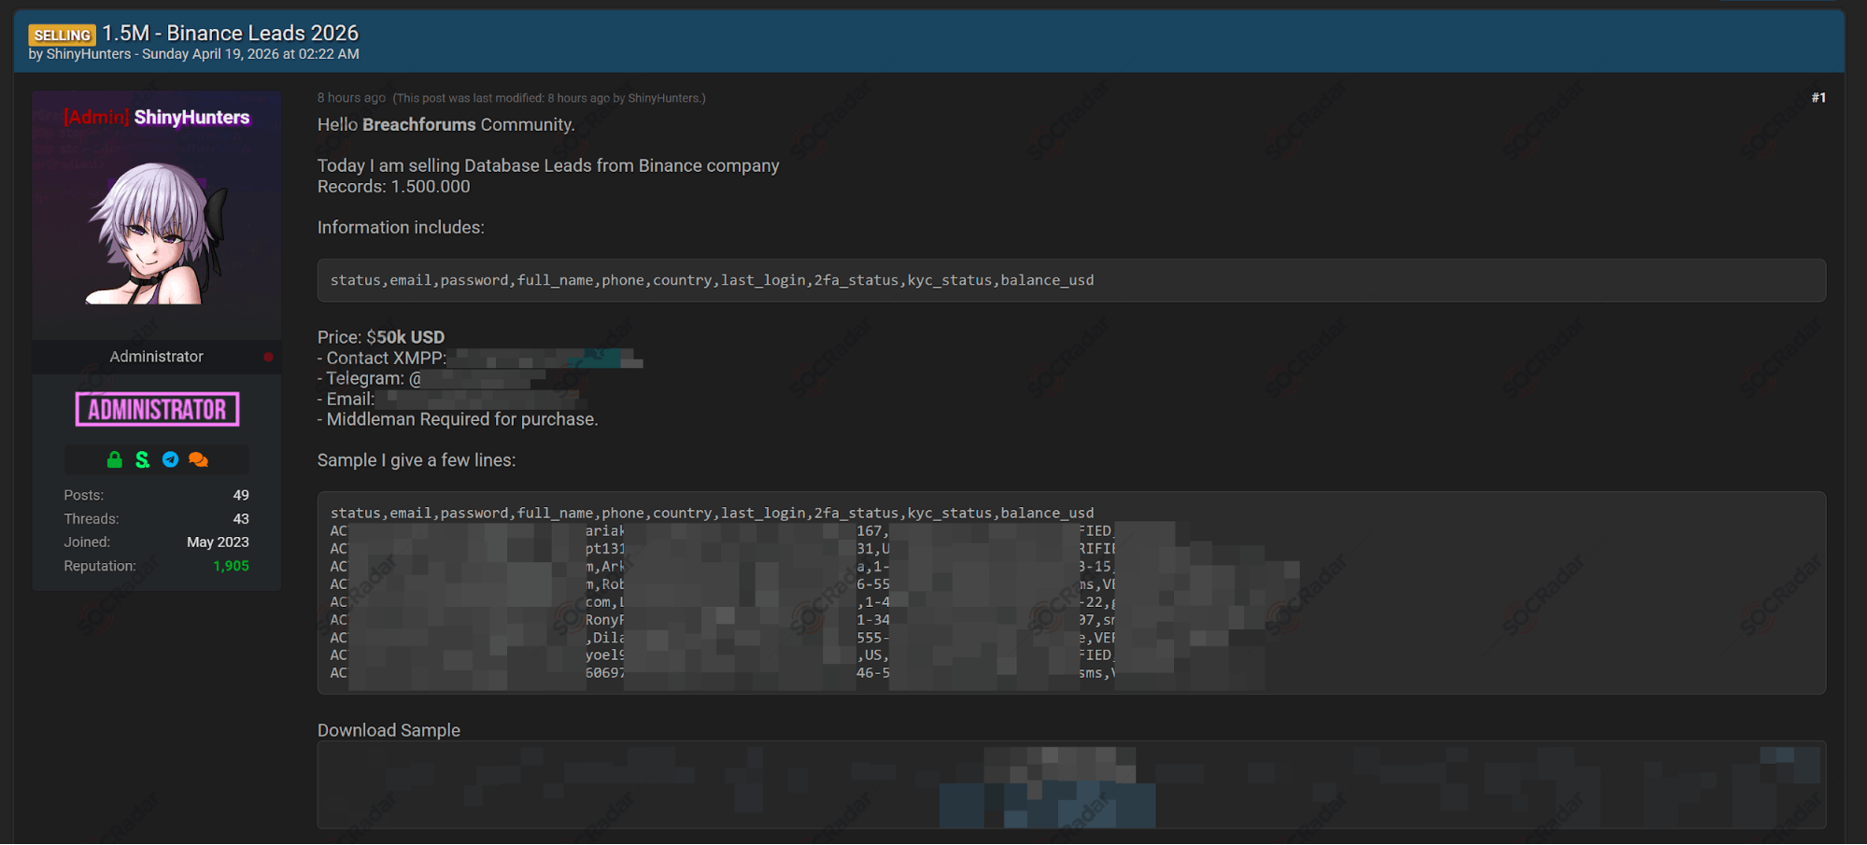Click the 'Download Sample' heading
The image size is (1867, 845).
389,730
